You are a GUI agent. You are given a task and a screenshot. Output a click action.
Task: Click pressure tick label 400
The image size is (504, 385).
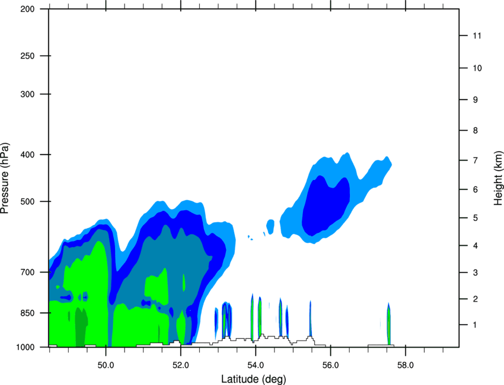click(x=27, y=155)
